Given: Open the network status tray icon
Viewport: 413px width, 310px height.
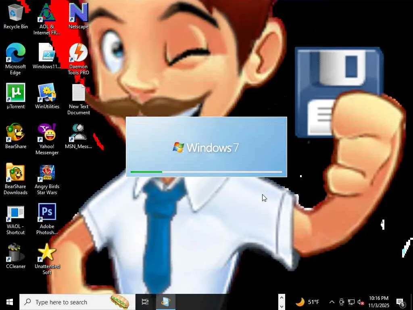Looking at the screenshot, I should [351, 302].
